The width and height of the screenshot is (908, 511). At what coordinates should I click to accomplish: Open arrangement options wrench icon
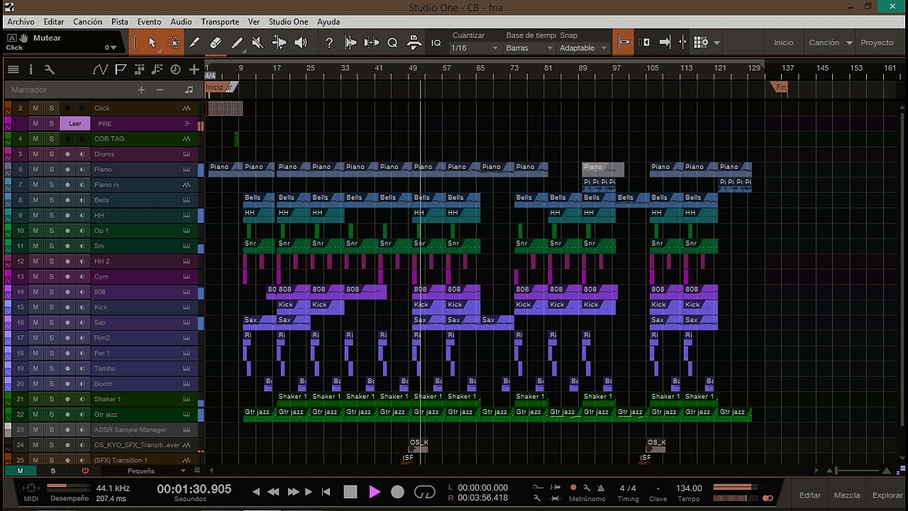(49, 69)
